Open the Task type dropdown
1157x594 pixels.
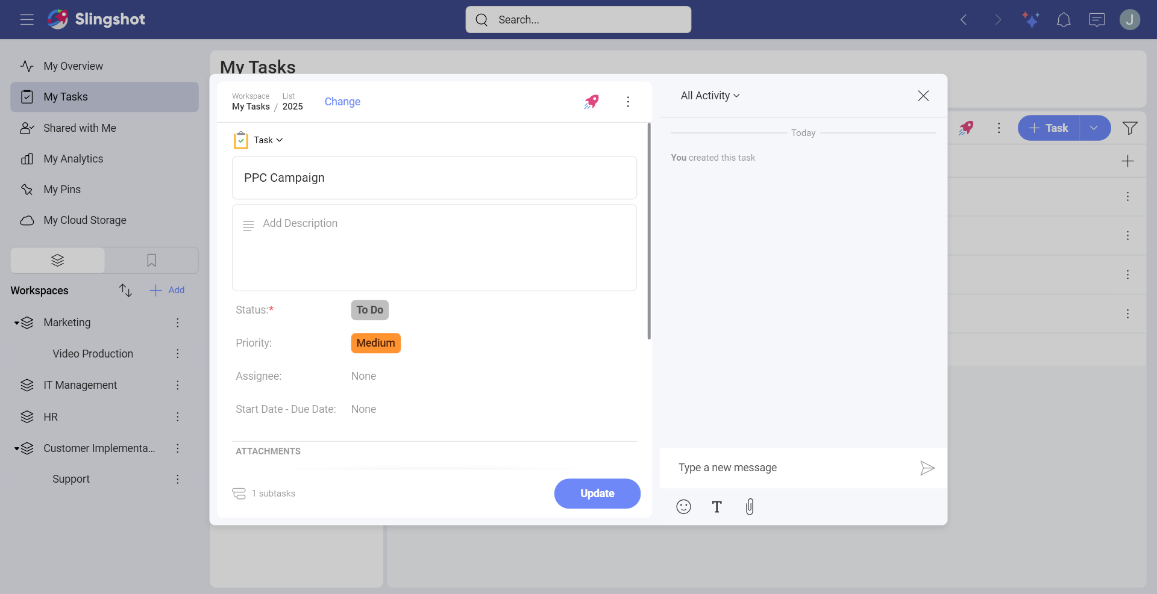268,140
